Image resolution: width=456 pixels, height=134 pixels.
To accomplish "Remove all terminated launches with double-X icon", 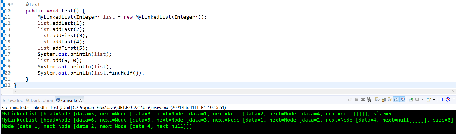I will point(369,99).
